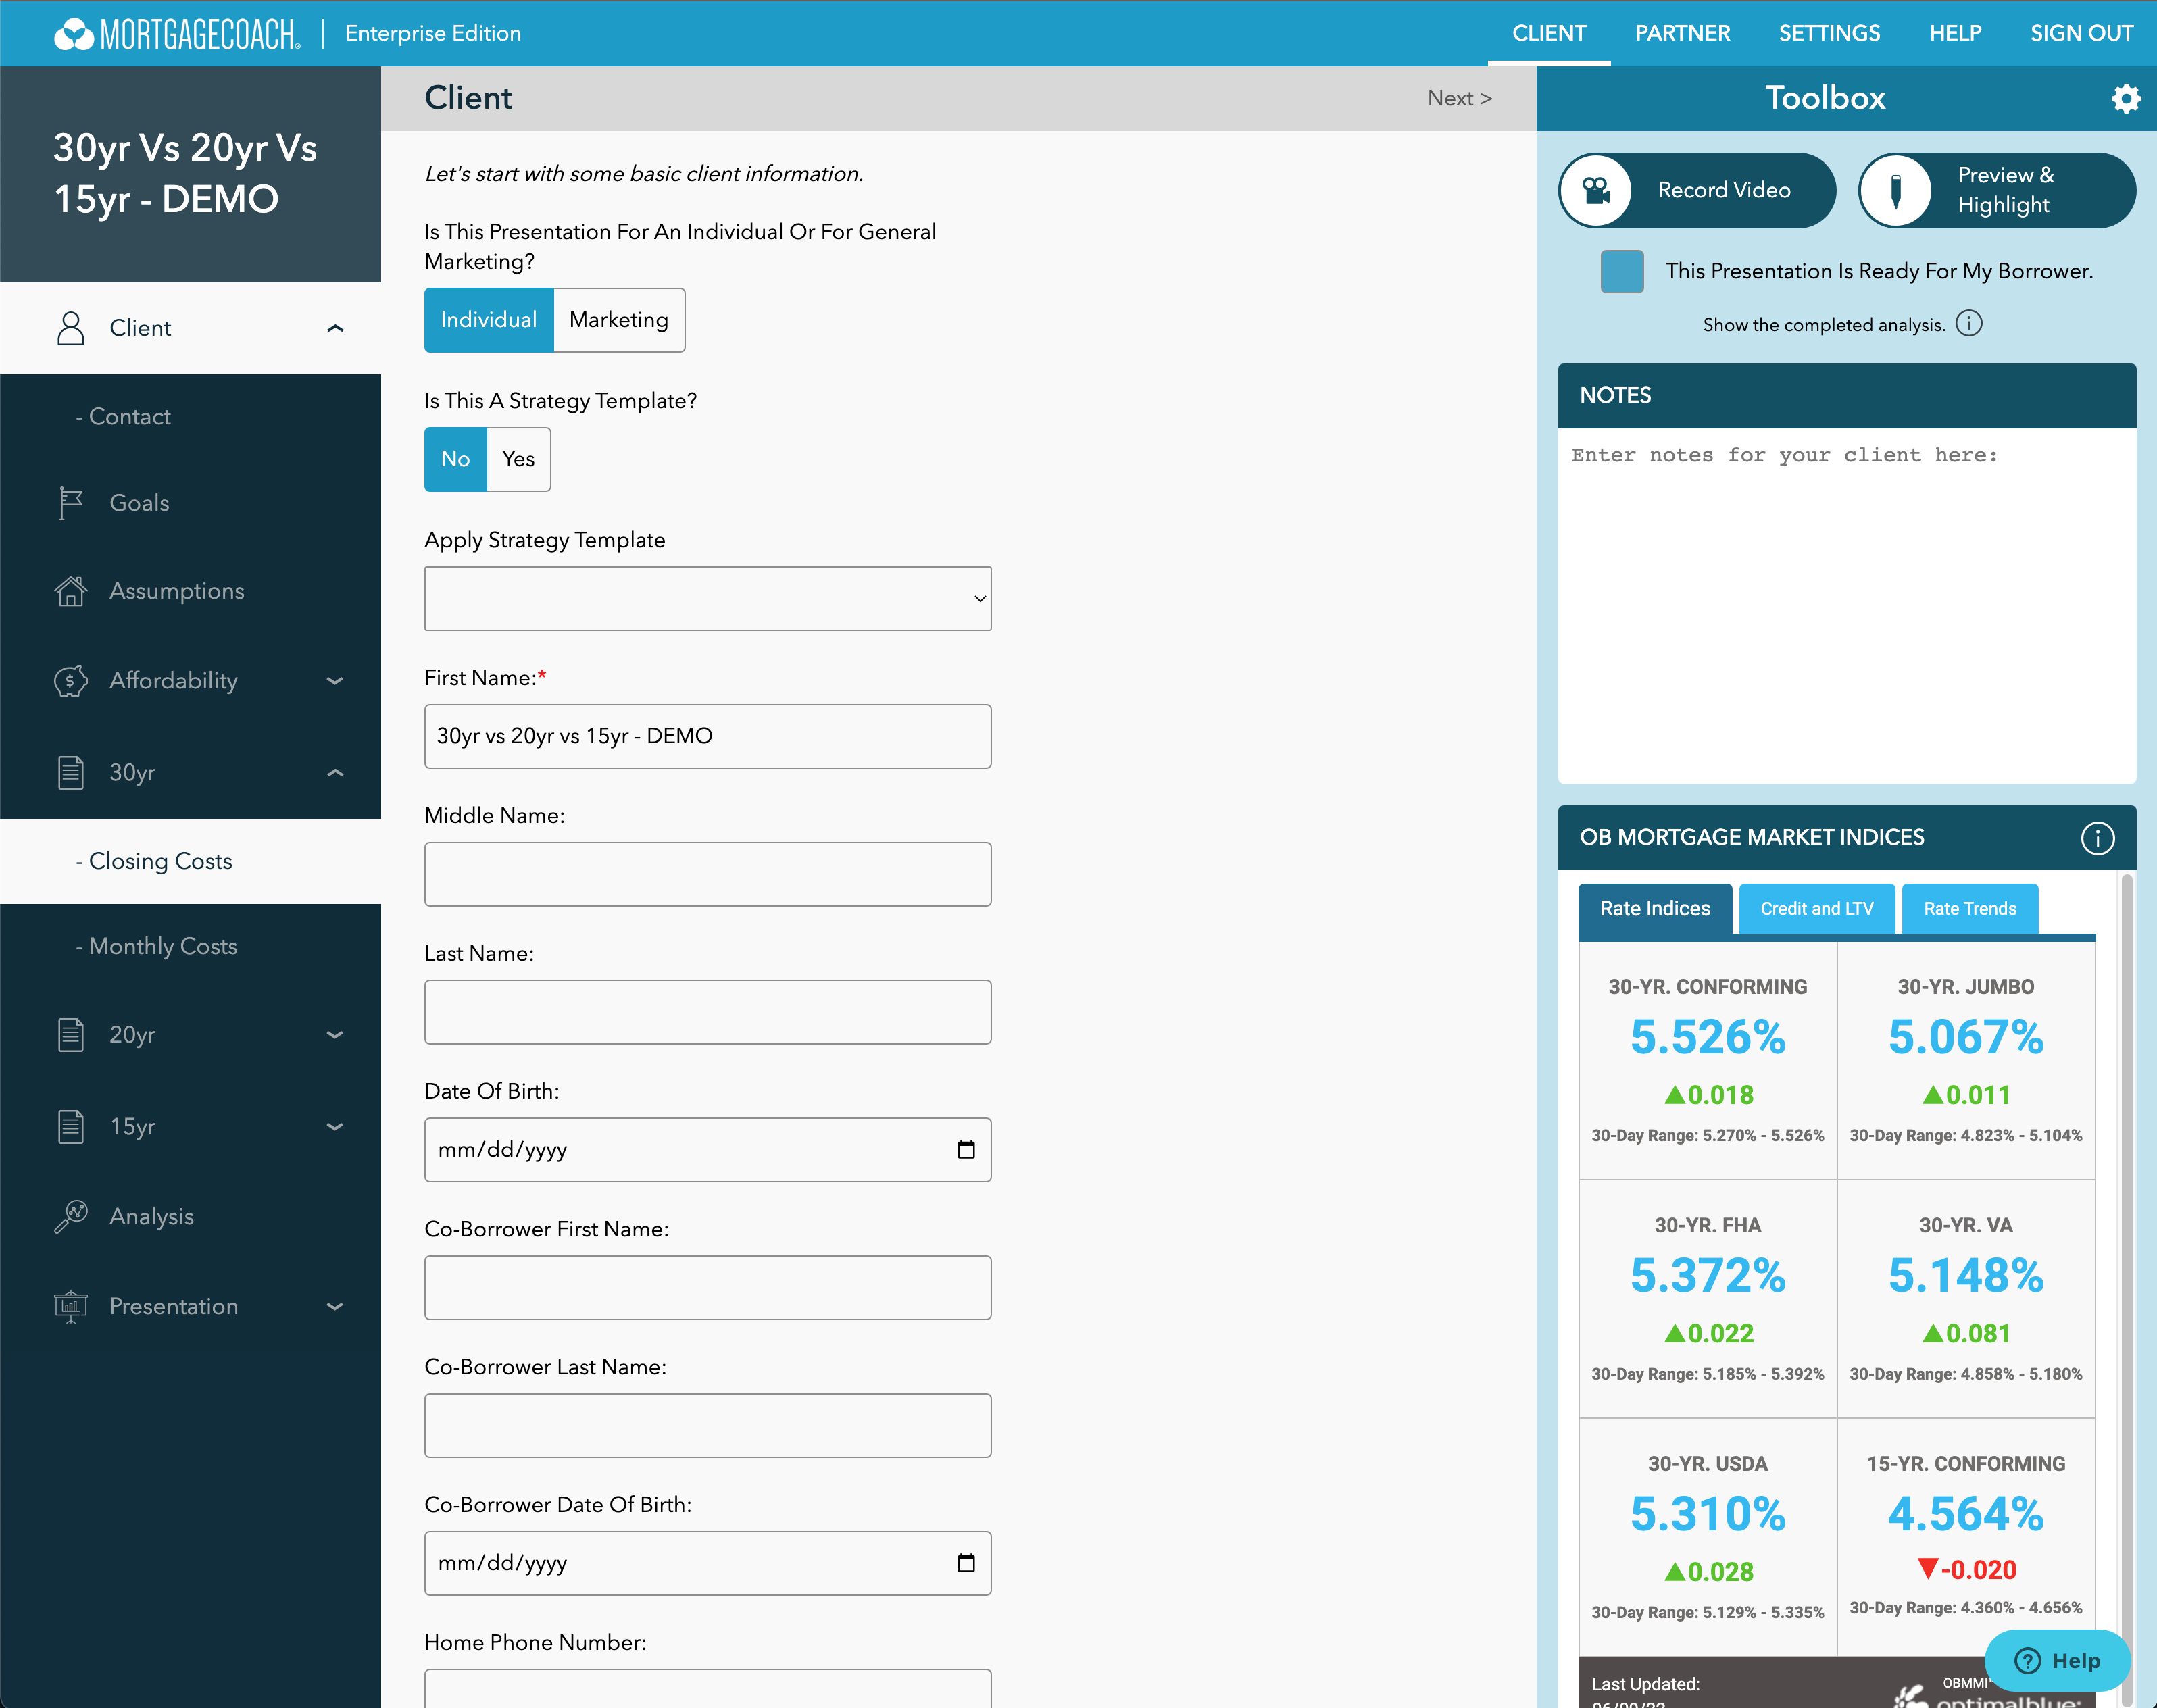This screenshot has height=1708, width=2157.
Task: Open info icon for OB Mortgage Market Indices
Action: 2097,838
